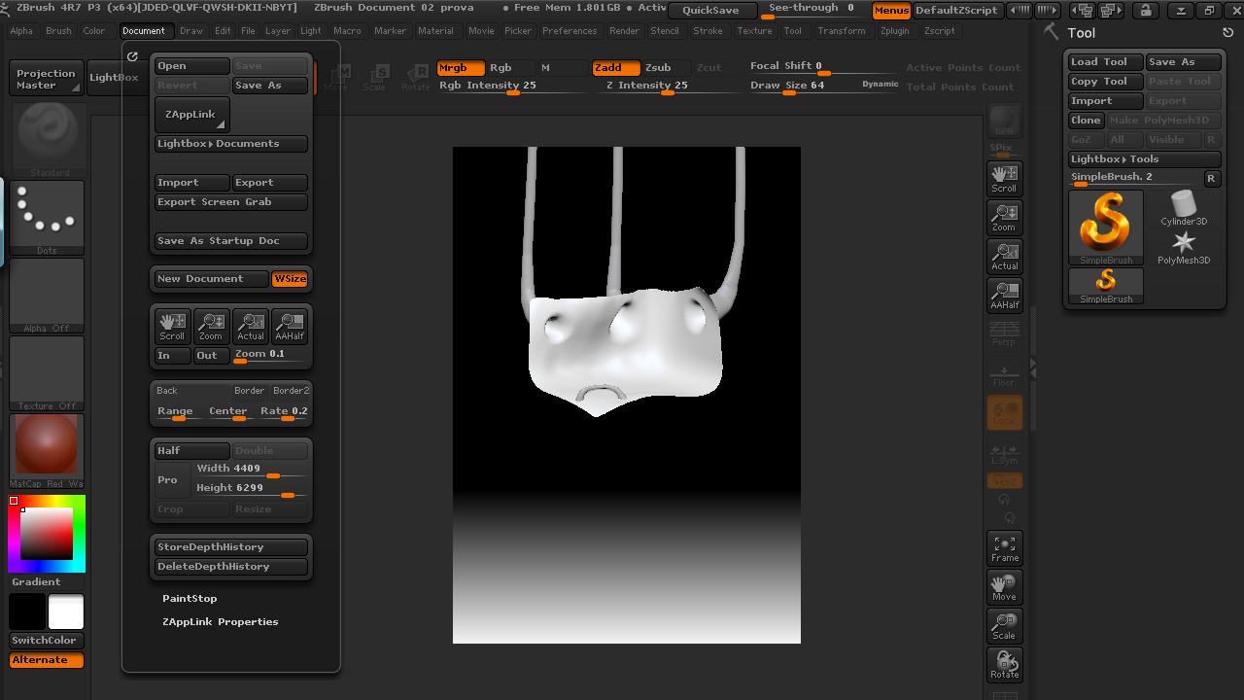Click Zoom icon in Document palette
This screenshot has height=700, width=1244.
point(211,326)
